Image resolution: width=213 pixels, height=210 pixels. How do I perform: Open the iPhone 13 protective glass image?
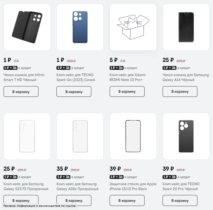[x=133, y=136]
